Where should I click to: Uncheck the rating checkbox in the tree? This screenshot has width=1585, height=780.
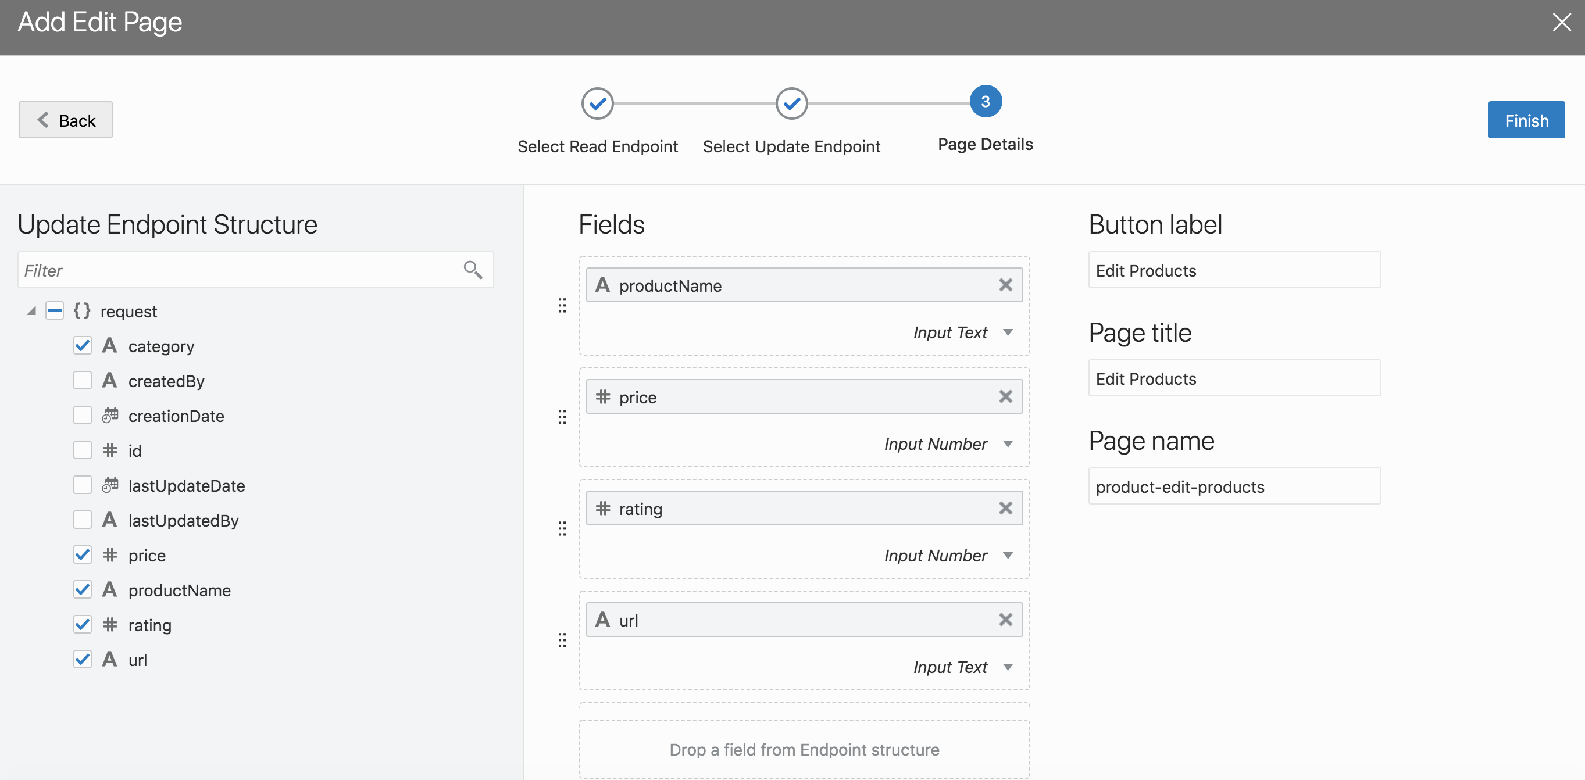click(83, 624)
